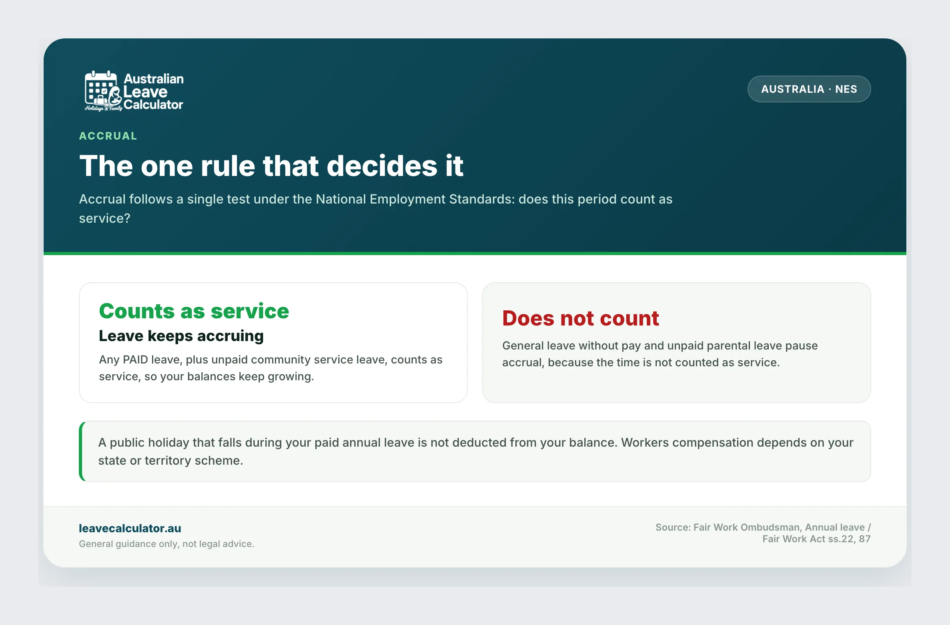
Task: Click the "Counts as service" heading
Action: (194, 311)
